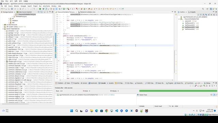Open Windows Start menu
218x123 pixels.
pyautogui.click(x=72, y=111)
